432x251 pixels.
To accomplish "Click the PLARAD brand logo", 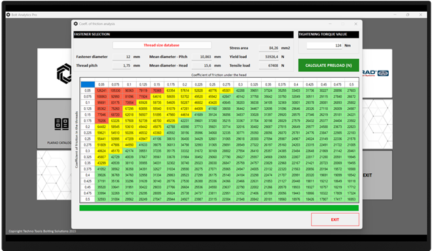I will tap(375, 73).
